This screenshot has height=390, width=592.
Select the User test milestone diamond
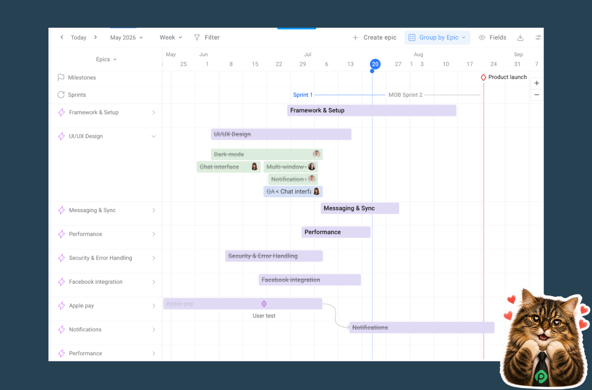click(264, 304)
